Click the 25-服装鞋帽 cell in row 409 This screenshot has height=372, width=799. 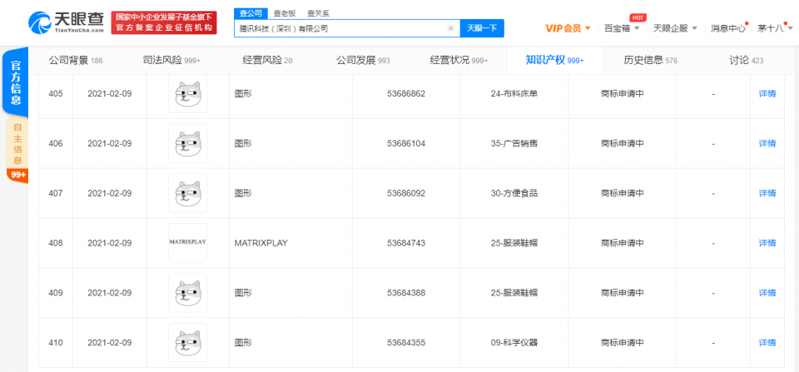514,292
